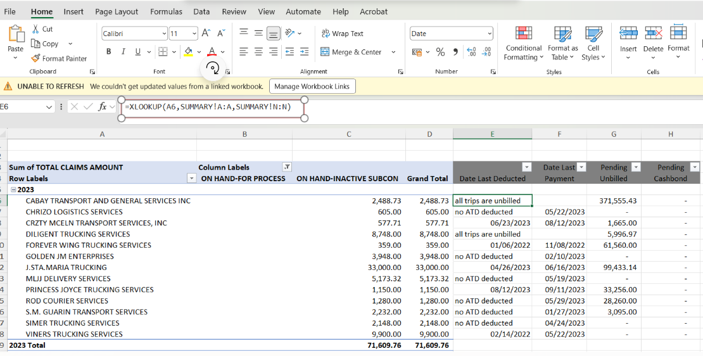
Task: Click the Orientation text angle icon
Action: click(290, 33)
